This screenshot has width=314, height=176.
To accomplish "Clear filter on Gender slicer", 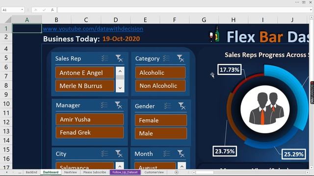I will (182, 106).
